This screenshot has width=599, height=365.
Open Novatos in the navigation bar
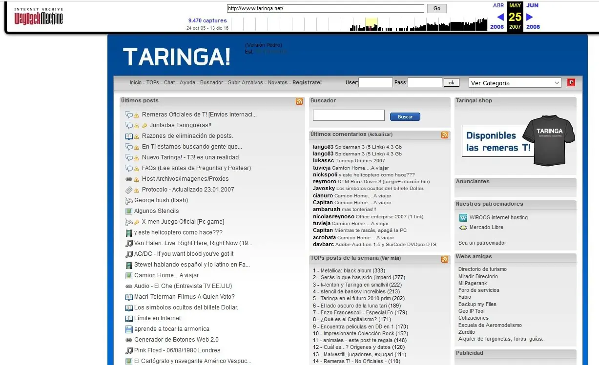278,82
